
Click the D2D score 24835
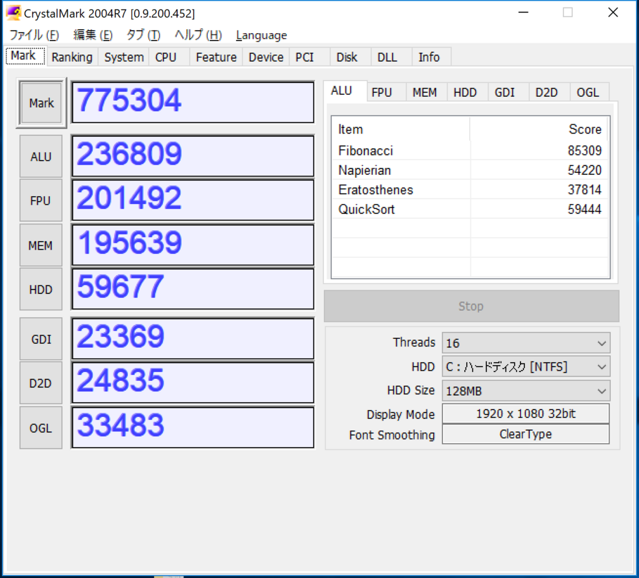pos(193,383)
